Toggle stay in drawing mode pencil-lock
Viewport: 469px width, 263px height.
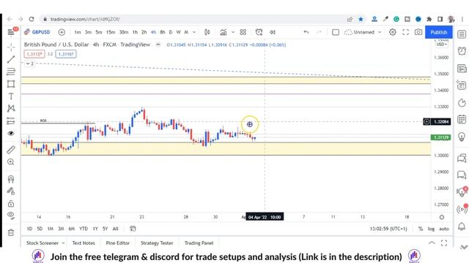pos(11,191)
